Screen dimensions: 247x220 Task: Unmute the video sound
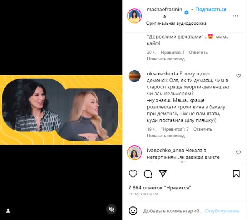(111, 209)
